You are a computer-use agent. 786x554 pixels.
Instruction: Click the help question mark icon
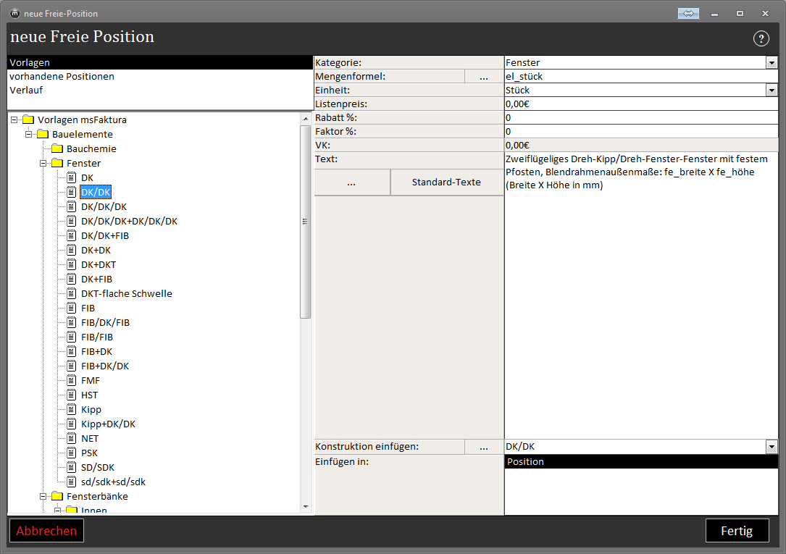point(761,38)
